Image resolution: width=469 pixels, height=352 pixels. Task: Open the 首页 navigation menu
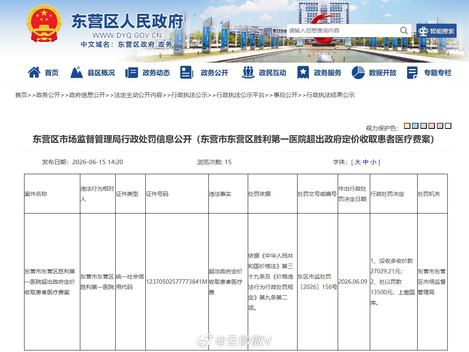click(51, 73)
